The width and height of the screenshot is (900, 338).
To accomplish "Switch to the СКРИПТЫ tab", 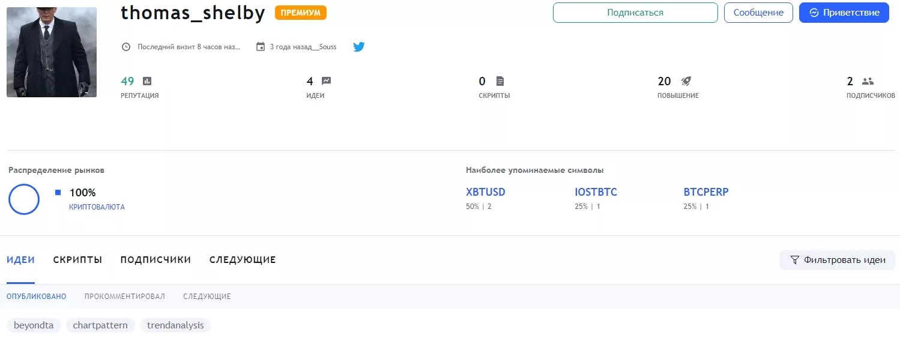I will 77,260.
